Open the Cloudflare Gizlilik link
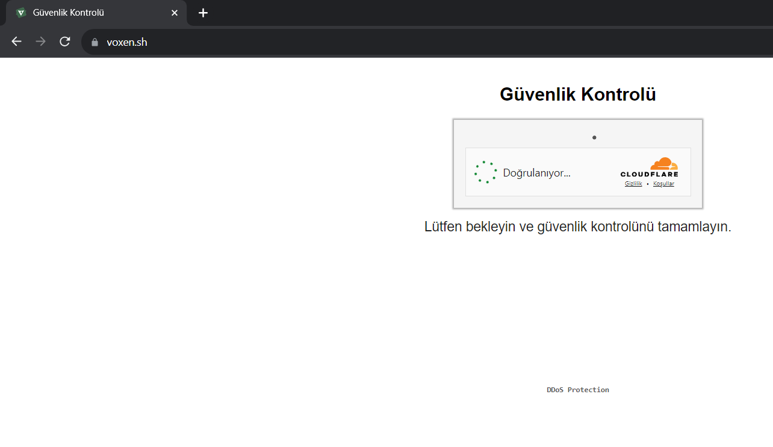Screen dimensions: 773x447 tap(633, 184)
